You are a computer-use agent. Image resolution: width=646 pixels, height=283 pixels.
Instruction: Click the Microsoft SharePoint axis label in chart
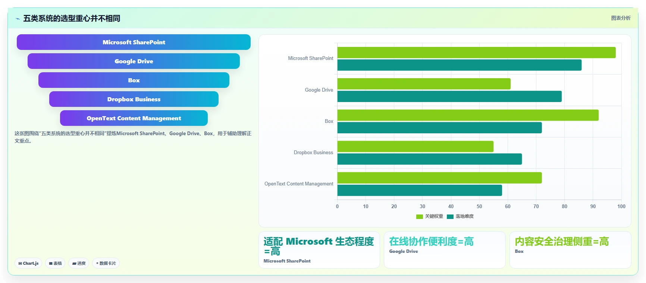pos(311,58)
